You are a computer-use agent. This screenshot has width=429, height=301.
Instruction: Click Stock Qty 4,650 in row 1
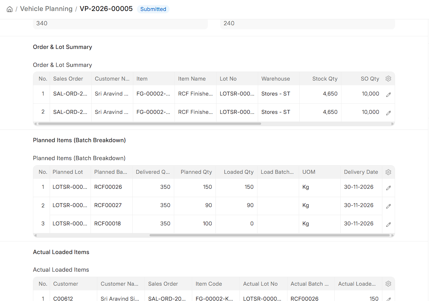pos(320,94)
